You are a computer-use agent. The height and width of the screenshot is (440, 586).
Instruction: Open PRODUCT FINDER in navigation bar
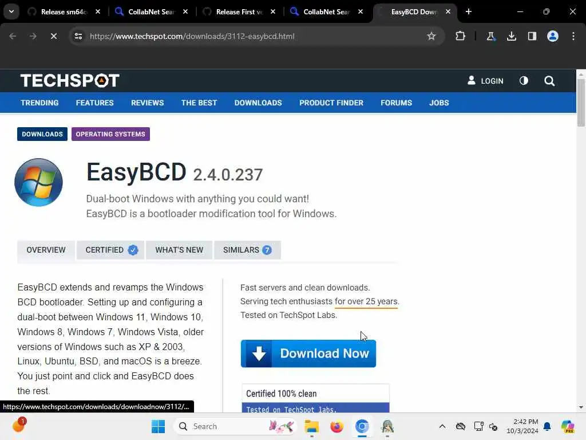(331, 103)
